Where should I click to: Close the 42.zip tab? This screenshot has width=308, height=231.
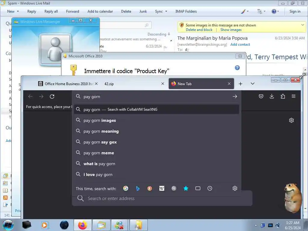(x=163, y=84)
